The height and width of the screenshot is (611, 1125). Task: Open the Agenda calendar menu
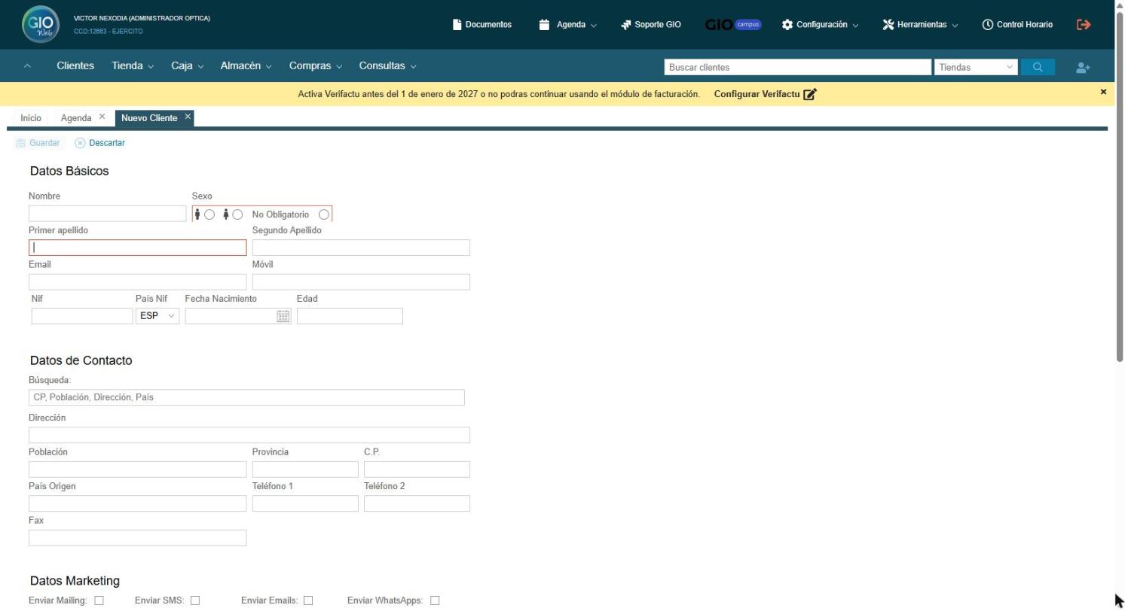pos(568,25)
